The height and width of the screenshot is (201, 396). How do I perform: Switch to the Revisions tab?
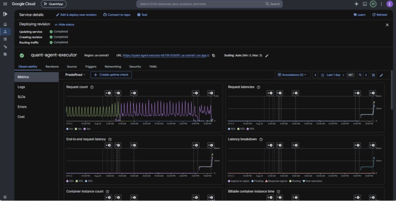(52, 67)
